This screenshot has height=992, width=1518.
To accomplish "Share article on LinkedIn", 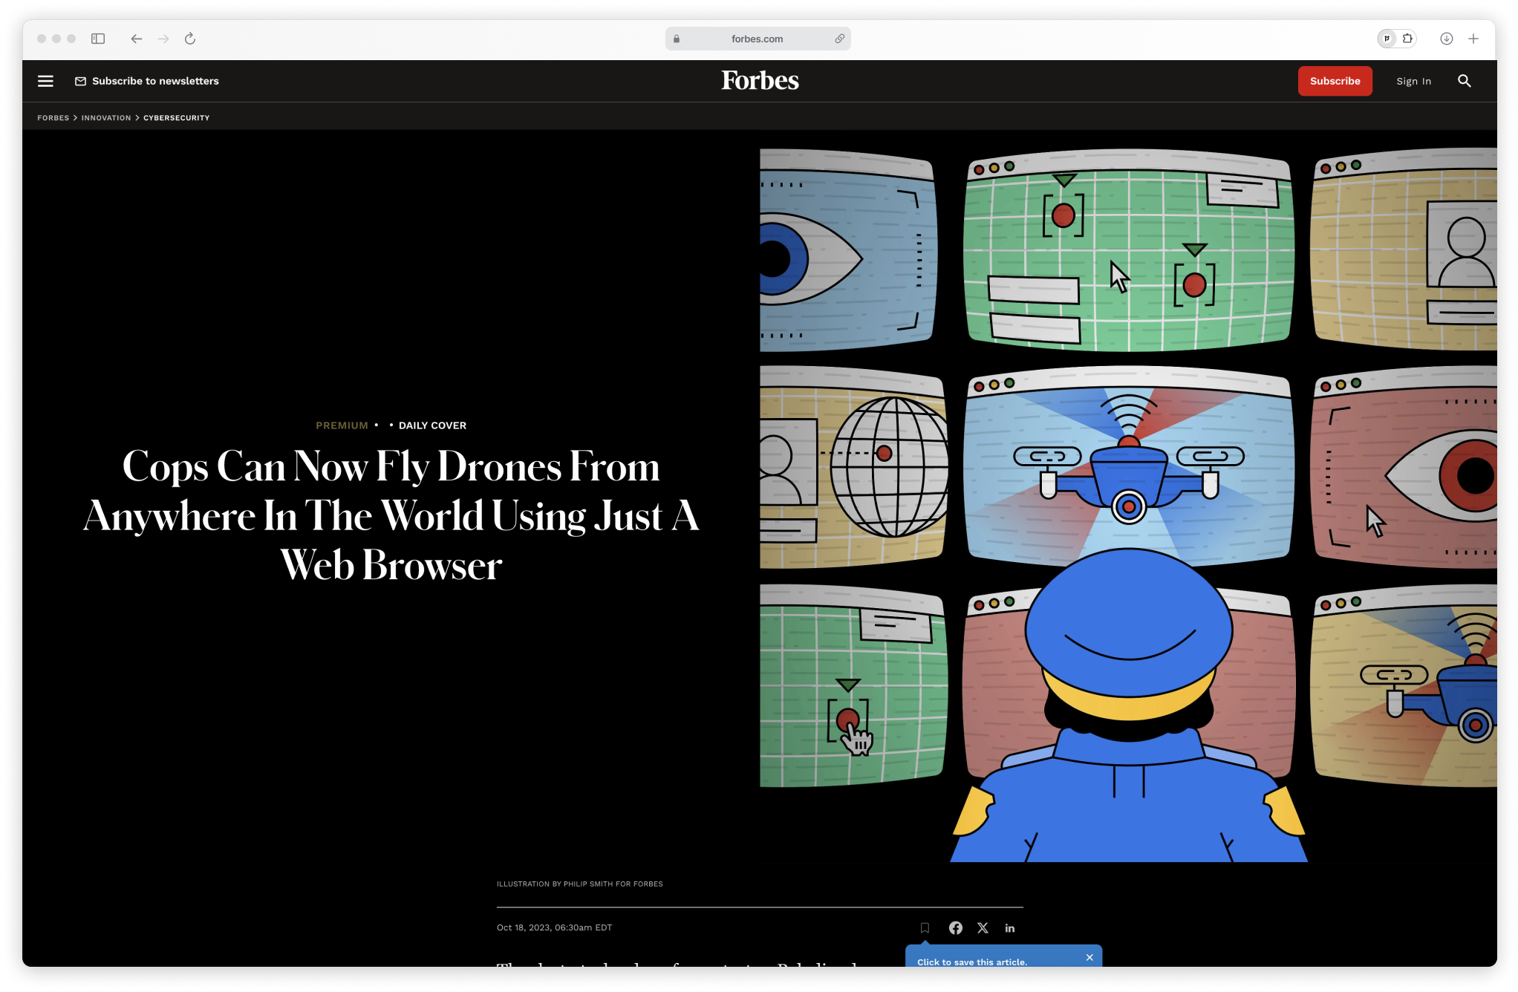I will [1010, 927].
